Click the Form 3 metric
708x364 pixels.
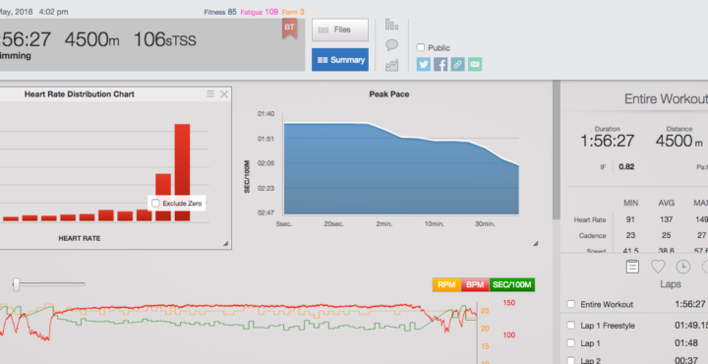click(293, 12)
